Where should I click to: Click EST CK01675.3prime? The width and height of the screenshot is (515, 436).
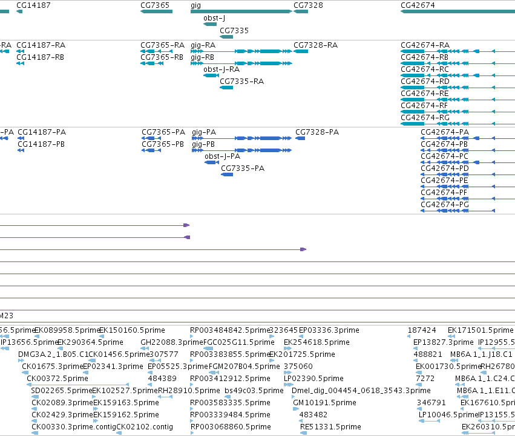[x=52, y=366]
